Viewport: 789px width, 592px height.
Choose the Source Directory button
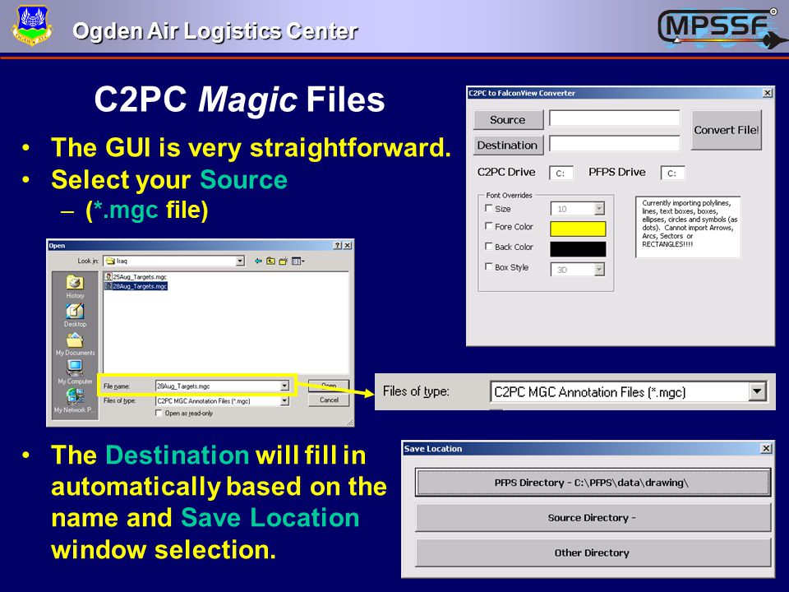pyautogui.click(x=593, y=517)
